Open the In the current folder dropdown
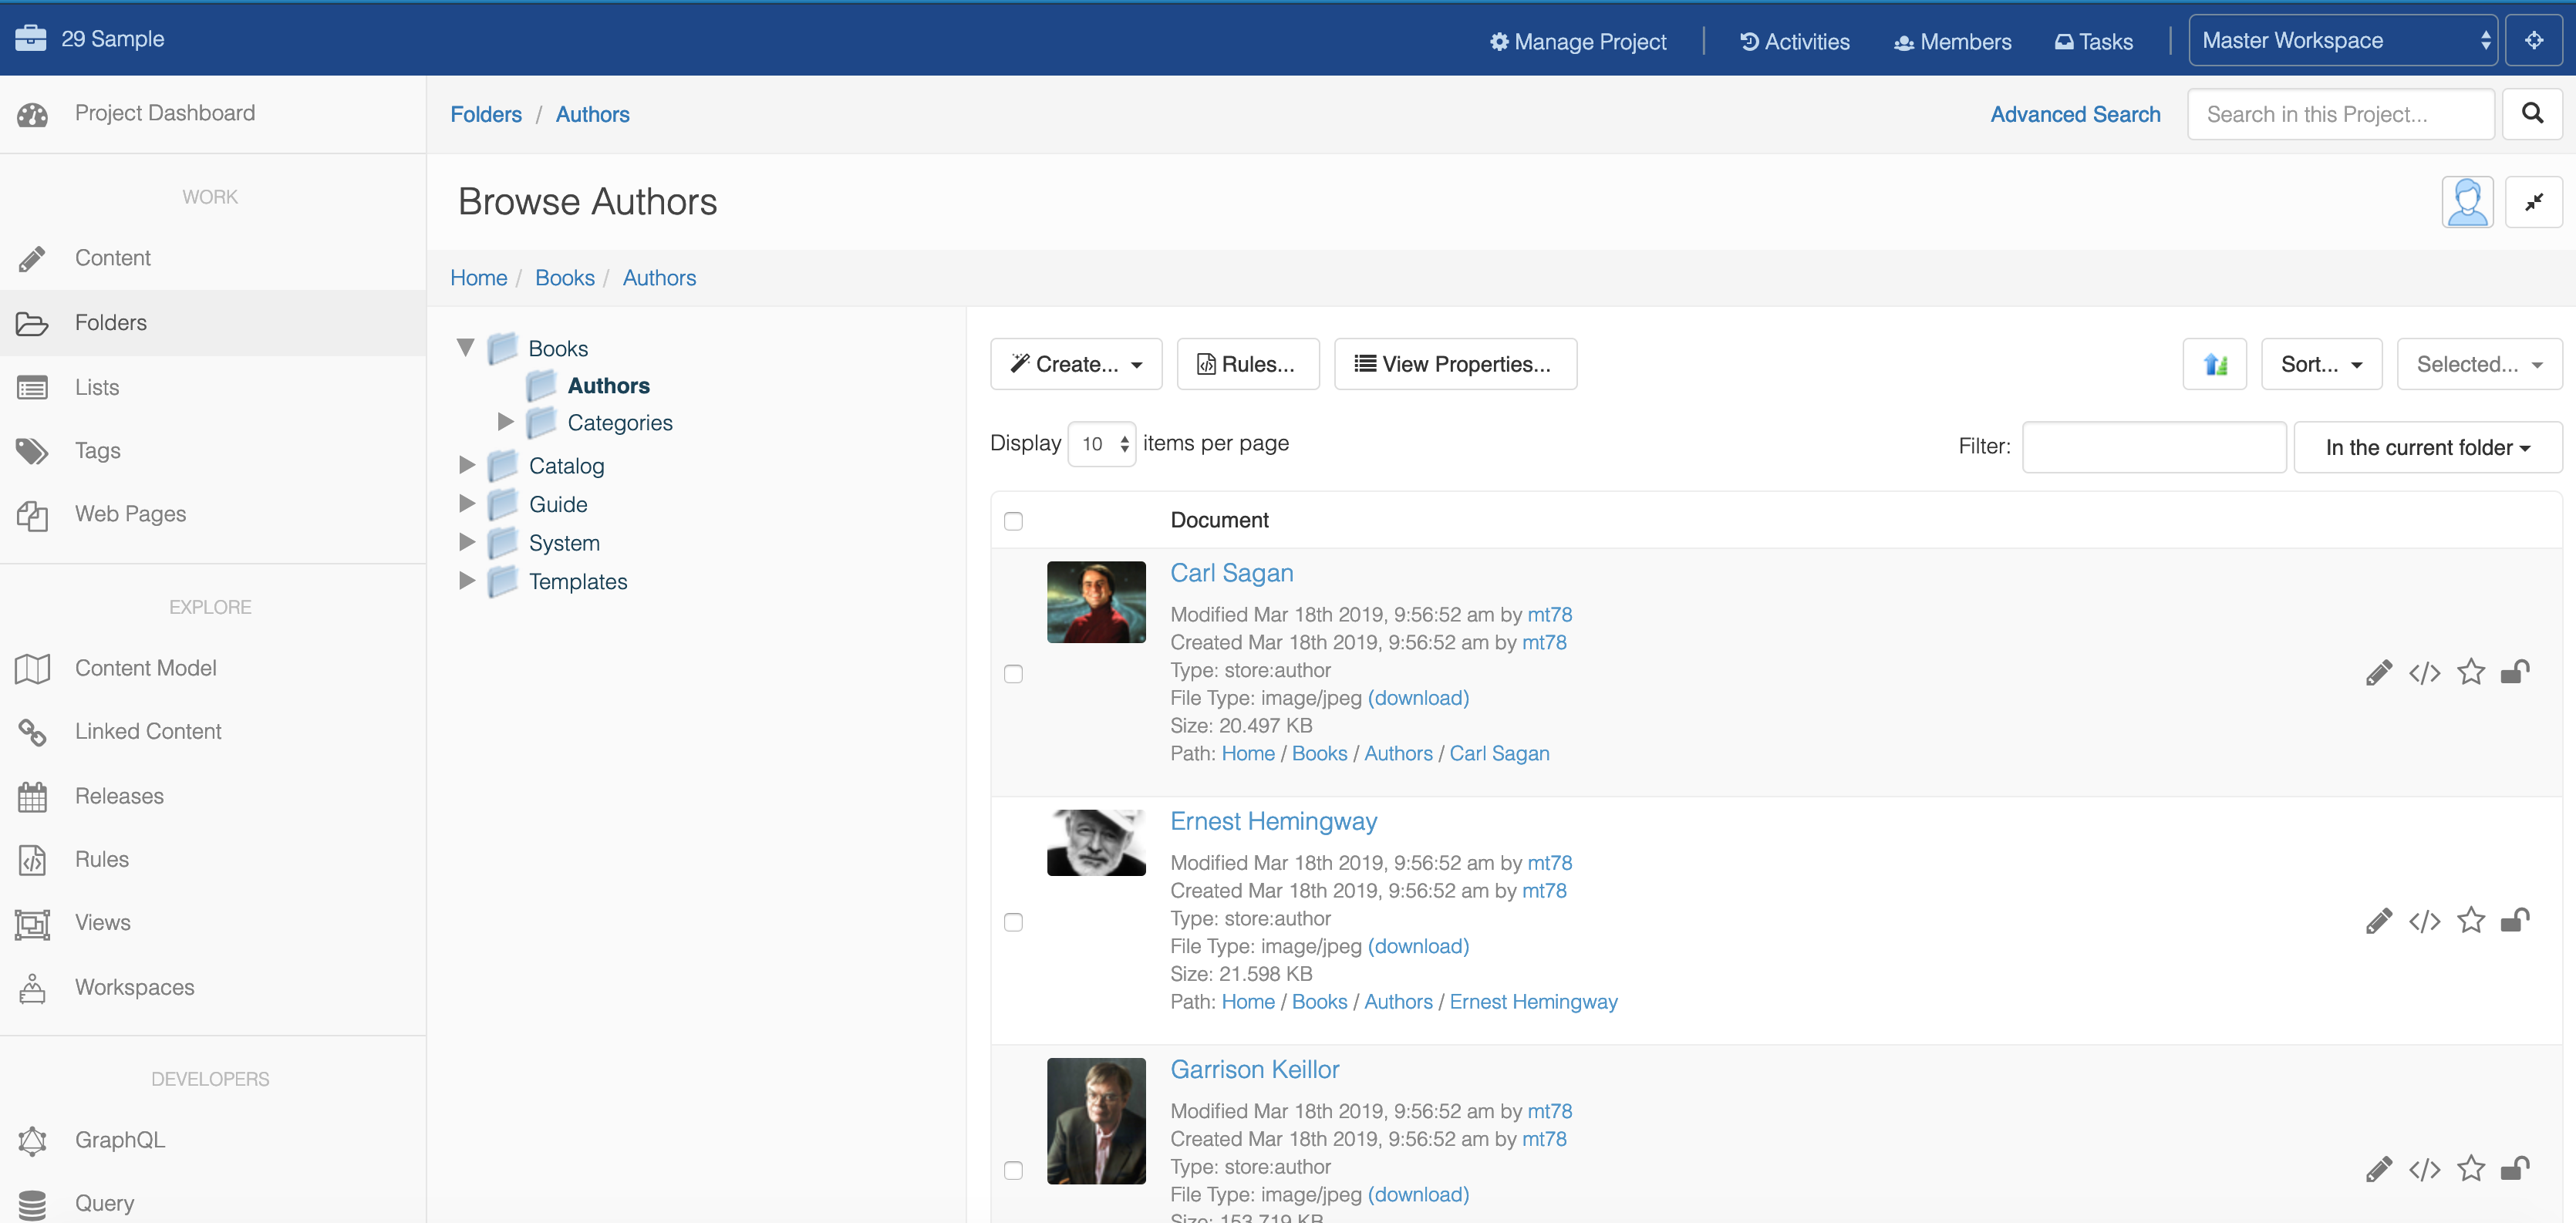Screen dimensions: 2576x1223 (2427, 447)
